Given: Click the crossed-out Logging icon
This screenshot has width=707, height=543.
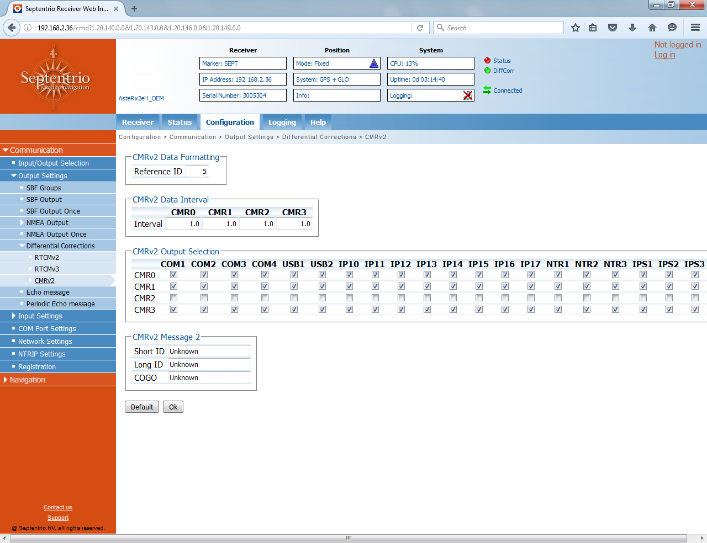Looking at the screenshot, I should click(468, 95).
